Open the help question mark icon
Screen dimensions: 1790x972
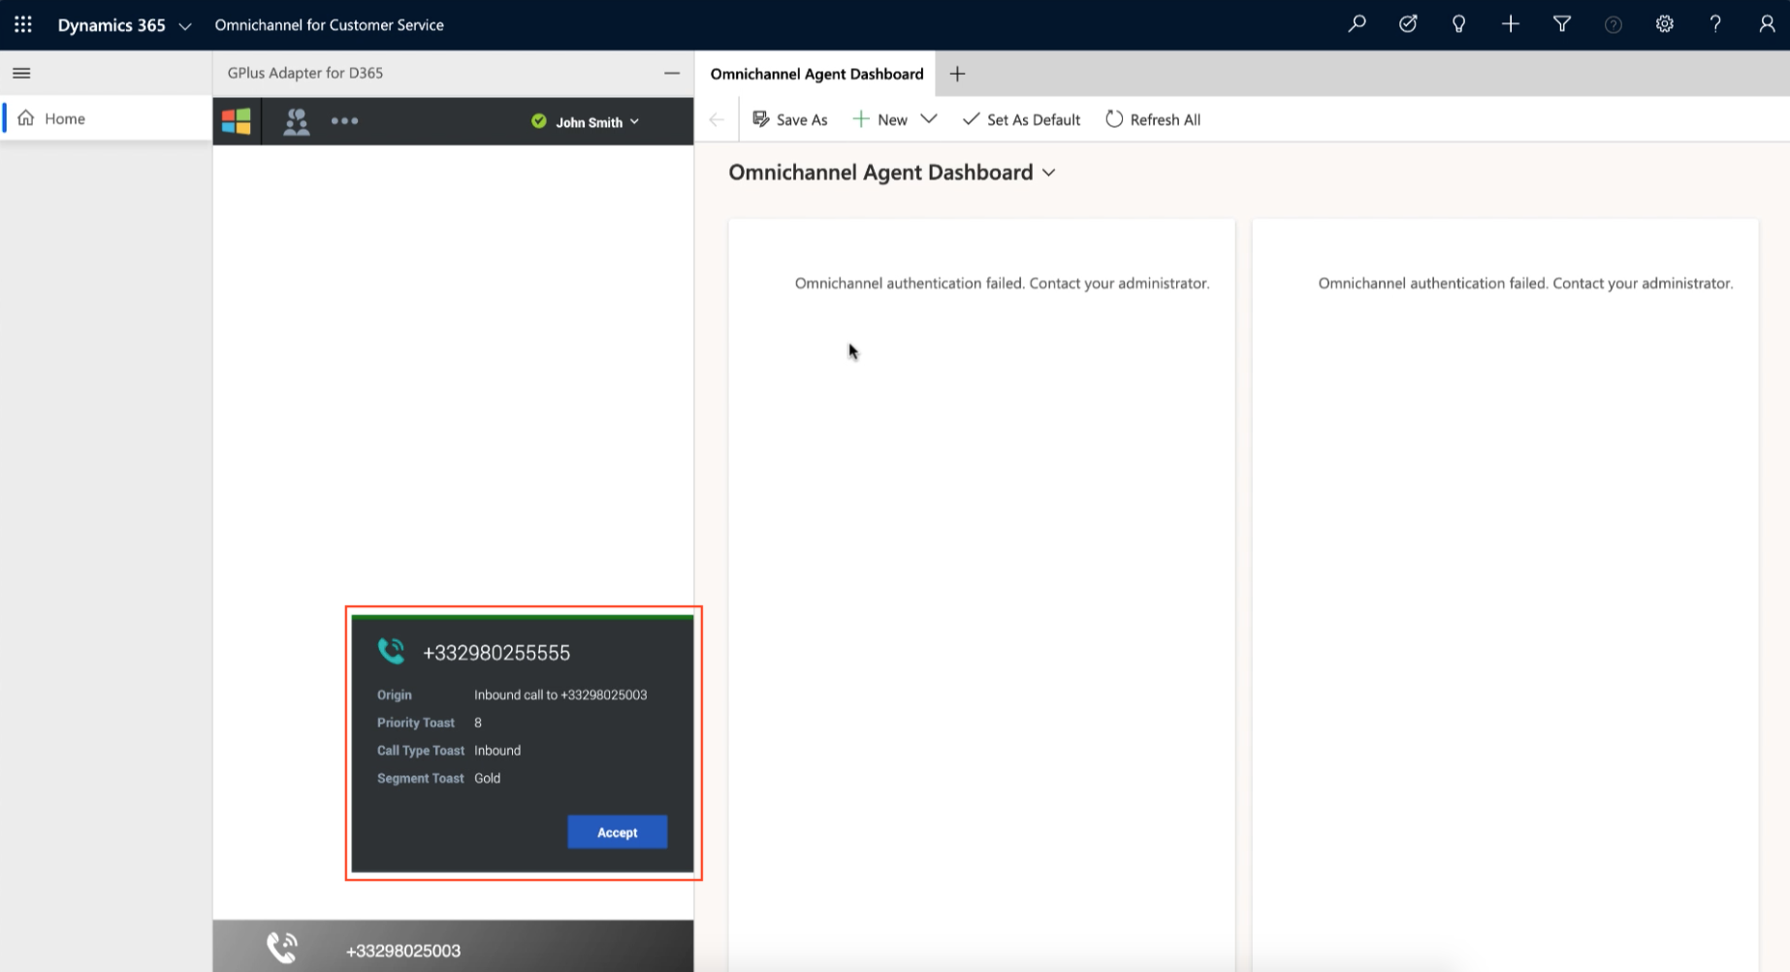pos(1715,24)
